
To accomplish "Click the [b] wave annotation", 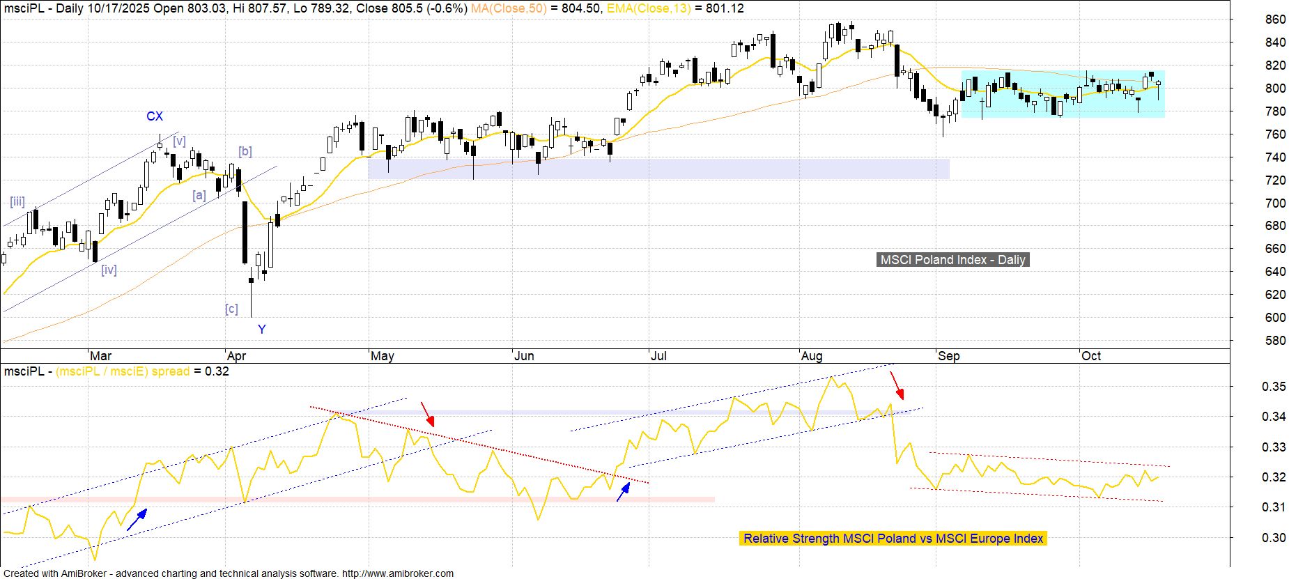I will pyautogui.click(x=245, y=151).
